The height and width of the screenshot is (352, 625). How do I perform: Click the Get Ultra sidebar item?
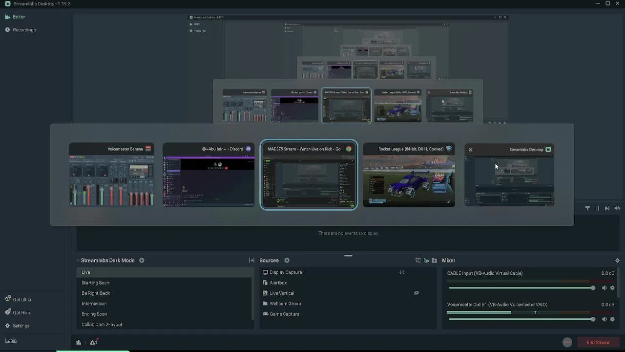[18, 300]
